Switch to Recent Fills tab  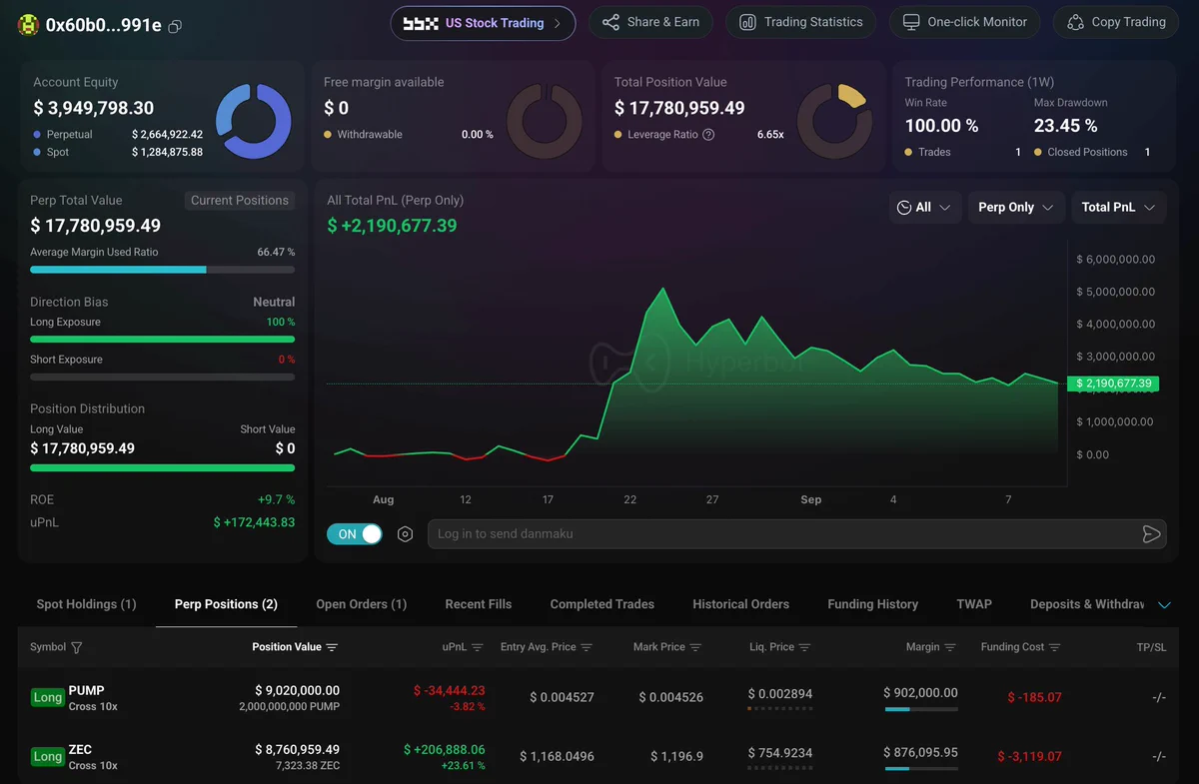point(479,604)
